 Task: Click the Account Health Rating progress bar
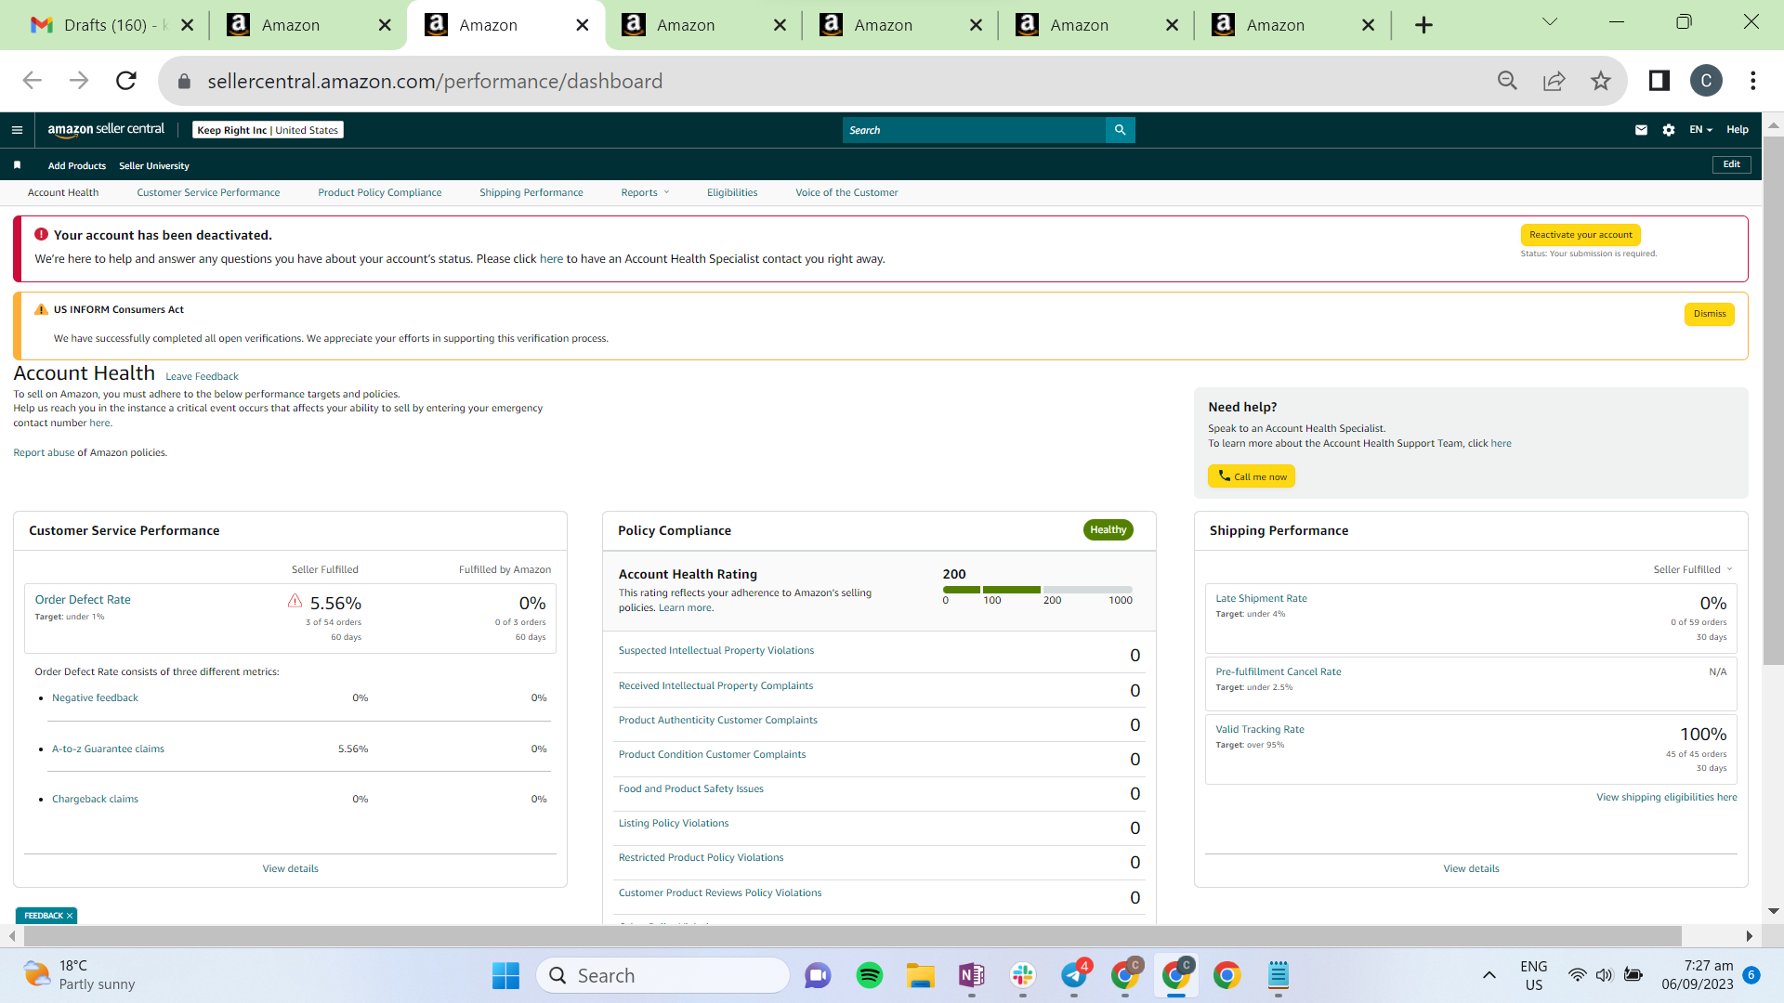(1038, 590)
